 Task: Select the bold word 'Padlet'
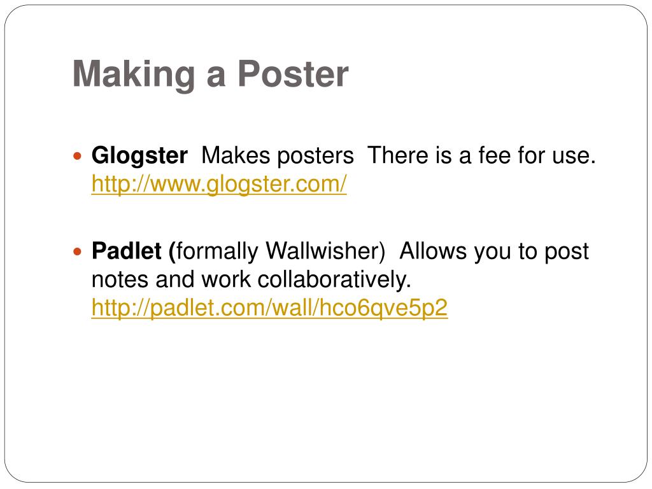click(x=127, y=251)
